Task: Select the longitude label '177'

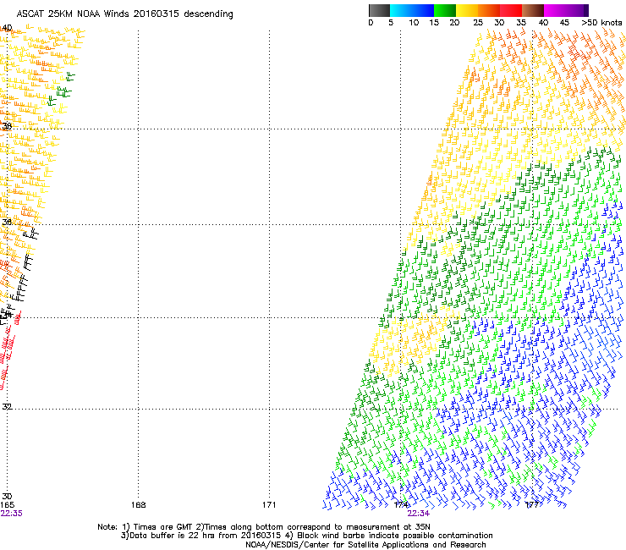Action: (x=532, y=505)
